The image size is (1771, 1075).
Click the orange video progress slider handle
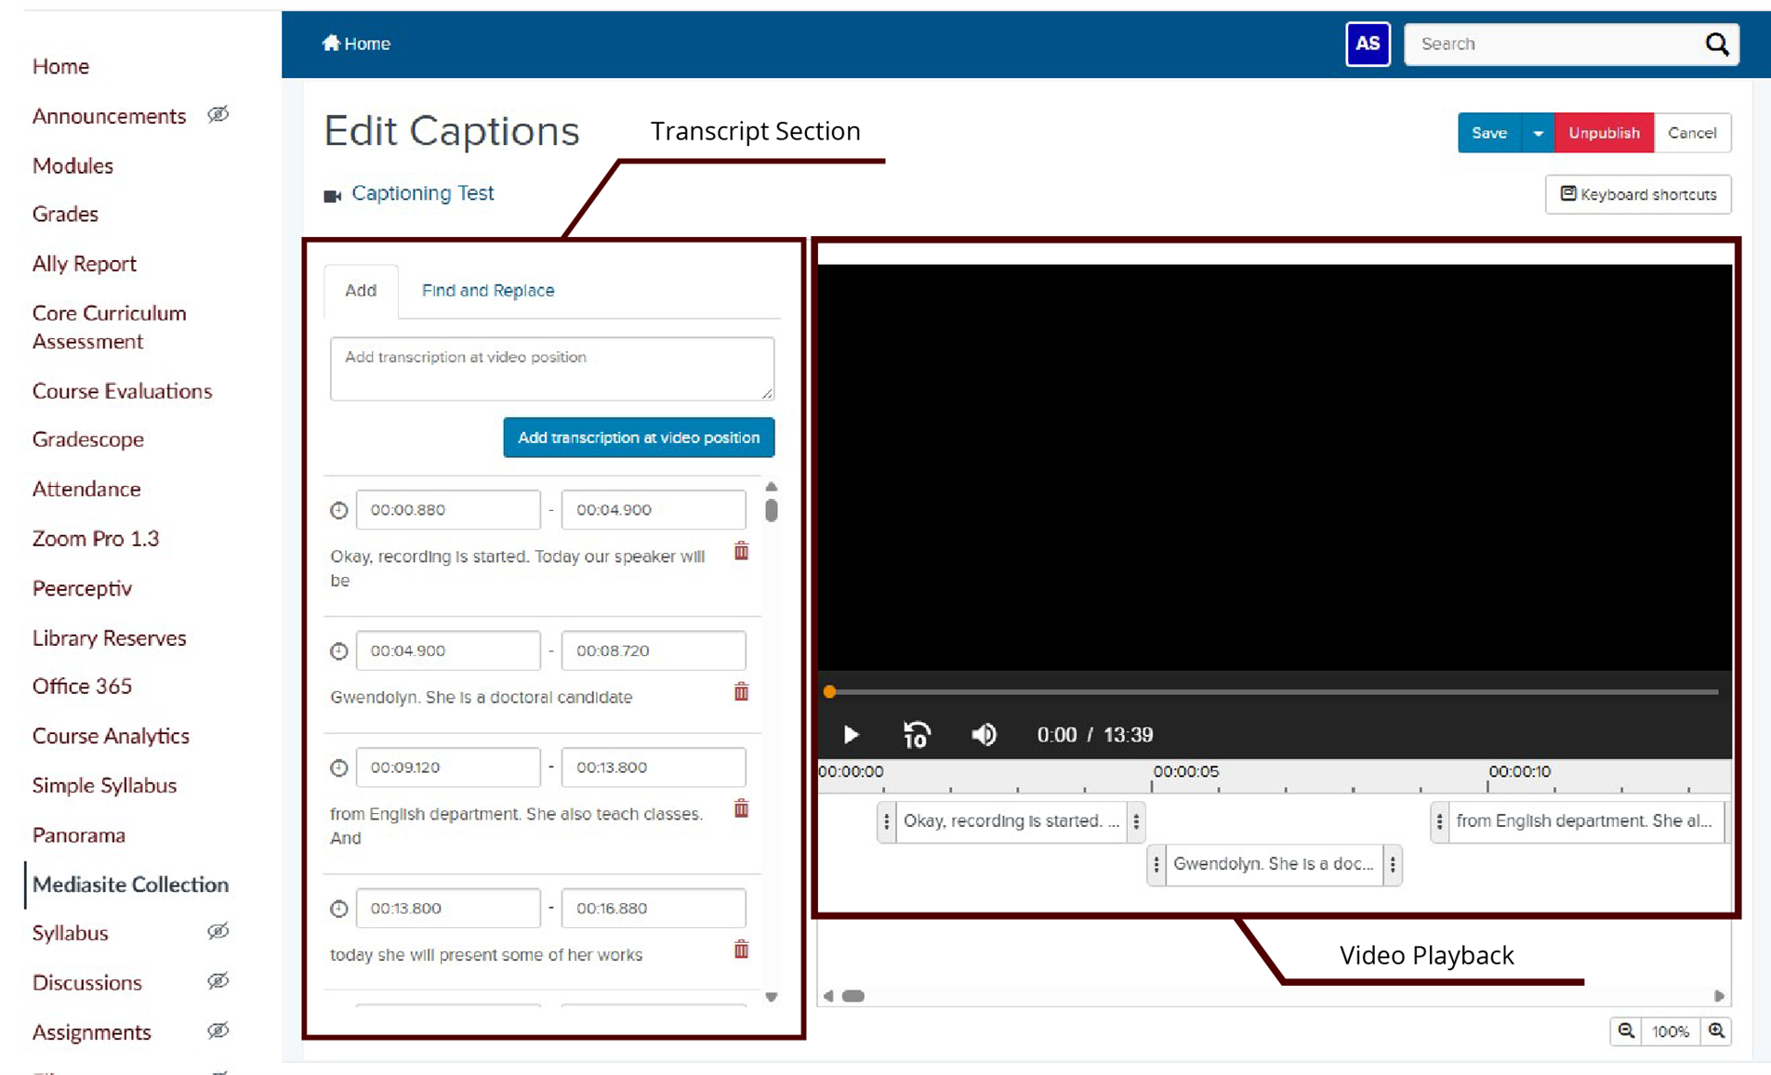point(830,691)
